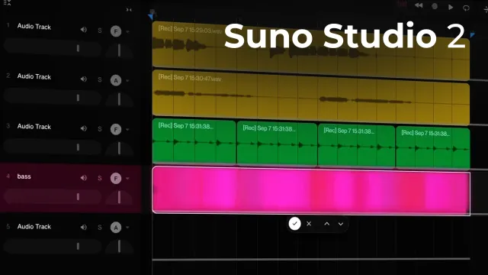Select the Sep 7 15:30:47.wav yellow clip
488x275 pixels.
pyautogui.click(x=310, y=97)
